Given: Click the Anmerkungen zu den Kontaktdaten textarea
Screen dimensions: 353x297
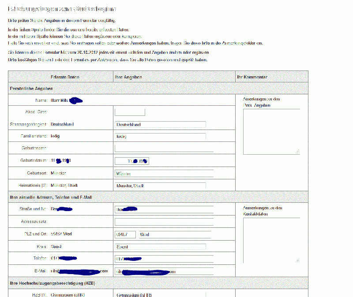Looking at the screenshot, I should pos(271,241).
